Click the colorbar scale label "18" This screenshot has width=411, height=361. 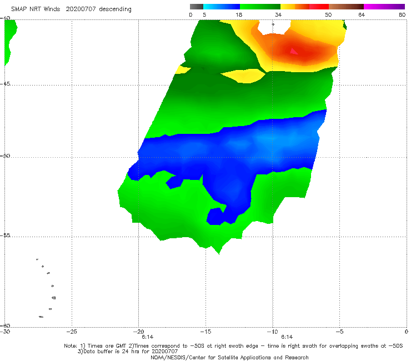click(239, 14)
